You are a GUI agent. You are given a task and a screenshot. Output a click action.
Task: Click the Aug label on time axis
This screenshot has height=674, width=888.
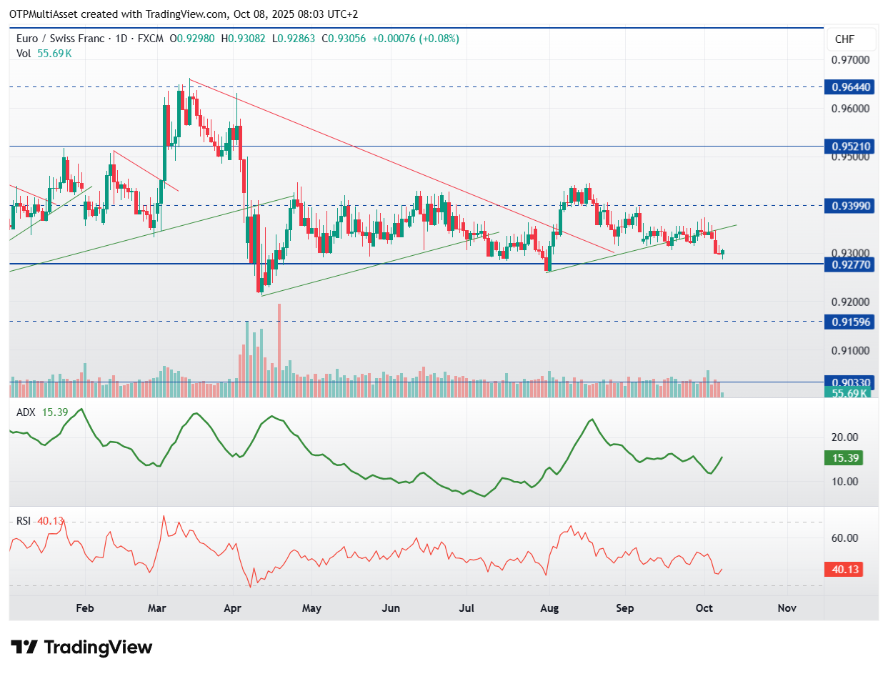pos(549,608)
